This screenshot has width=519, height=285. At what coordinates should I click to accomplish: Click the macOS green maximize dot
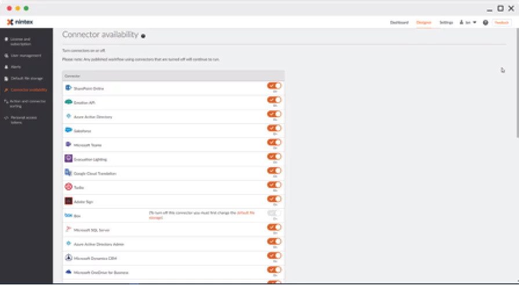point(26,8)
